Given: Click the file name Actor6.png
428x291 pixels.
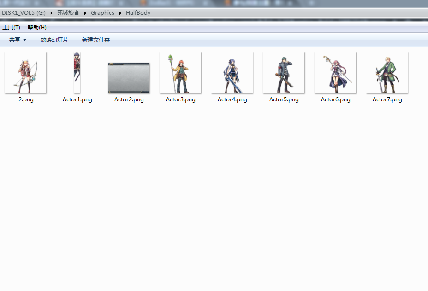Looking at the screenshot, I should 335,100.
